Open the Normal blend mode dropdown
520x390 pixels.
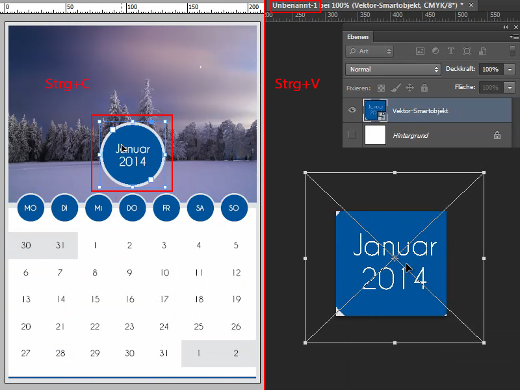coord(393,69)
